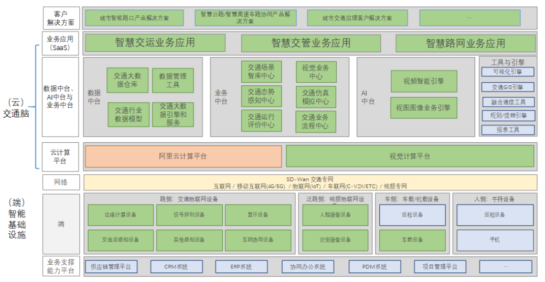The width and height of the screenshot is (545, 282).
Task: Select the 视频智能引擎 box
Action: click(424, 81)
